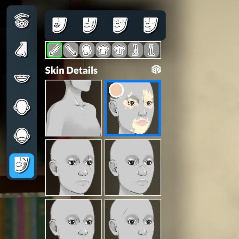
Task: Pick the eye scar face thumbnail
Action: (x=73, y=168)
